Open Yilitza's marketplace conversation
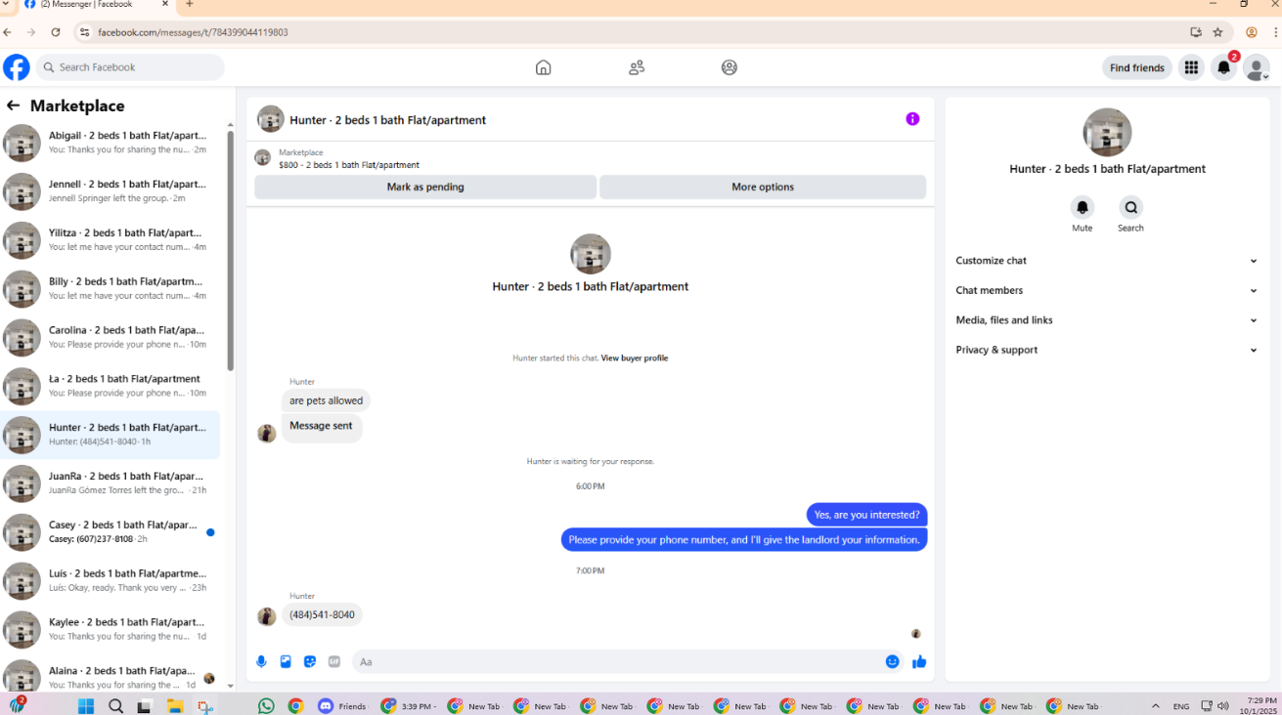Viewport: 1282px width, 715px height. [x=111, y=240]
